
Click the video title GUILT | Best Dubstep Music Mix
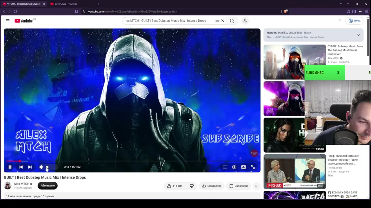click(45, 177)
